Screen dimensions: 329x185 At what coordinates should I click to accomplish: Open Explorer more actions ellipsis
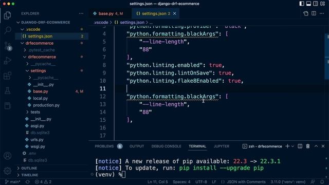(x=81, y=14)
